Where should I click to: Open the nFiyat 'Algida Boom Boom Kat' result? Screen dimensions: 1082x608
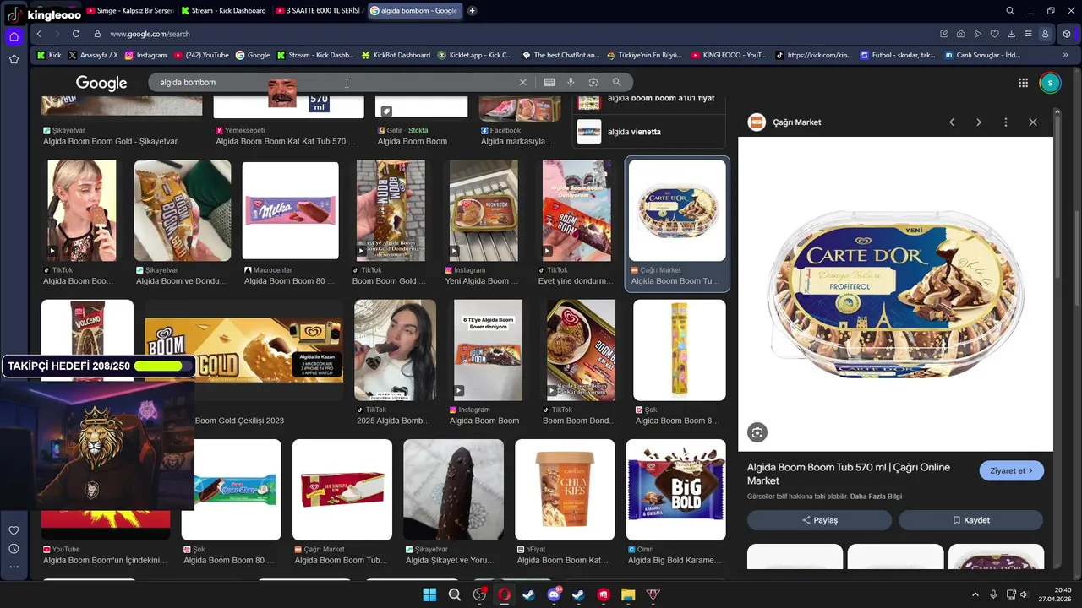[x=565, y=490]
